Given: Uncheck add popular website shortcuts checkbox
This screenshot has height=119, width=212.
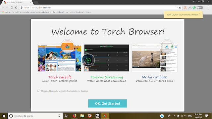Looking at the screenshot, I should click(39, 91).
